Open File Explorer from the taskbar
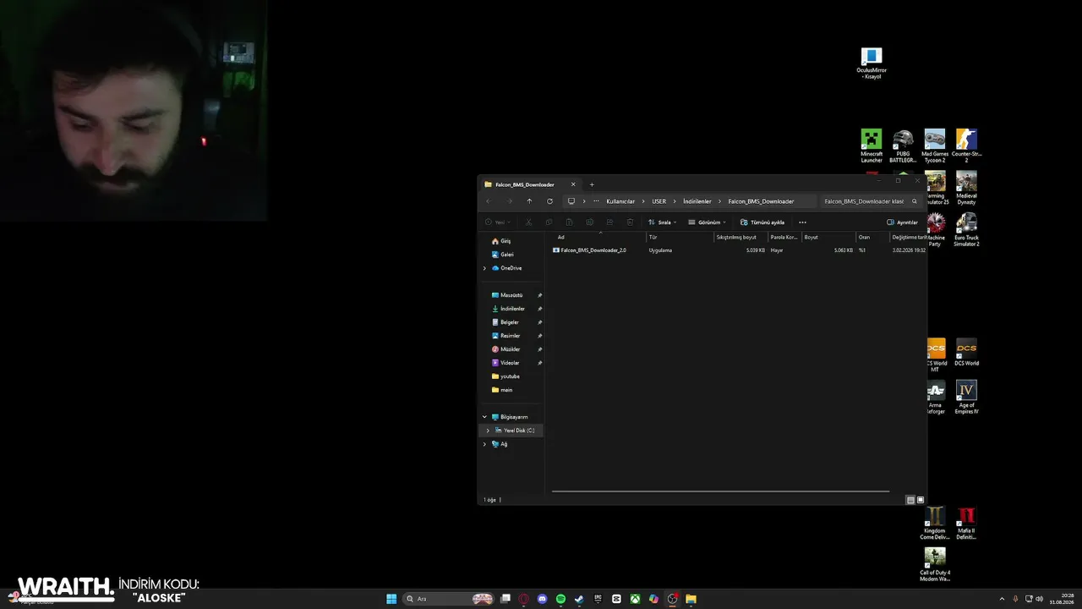 [x=691, y=599]
